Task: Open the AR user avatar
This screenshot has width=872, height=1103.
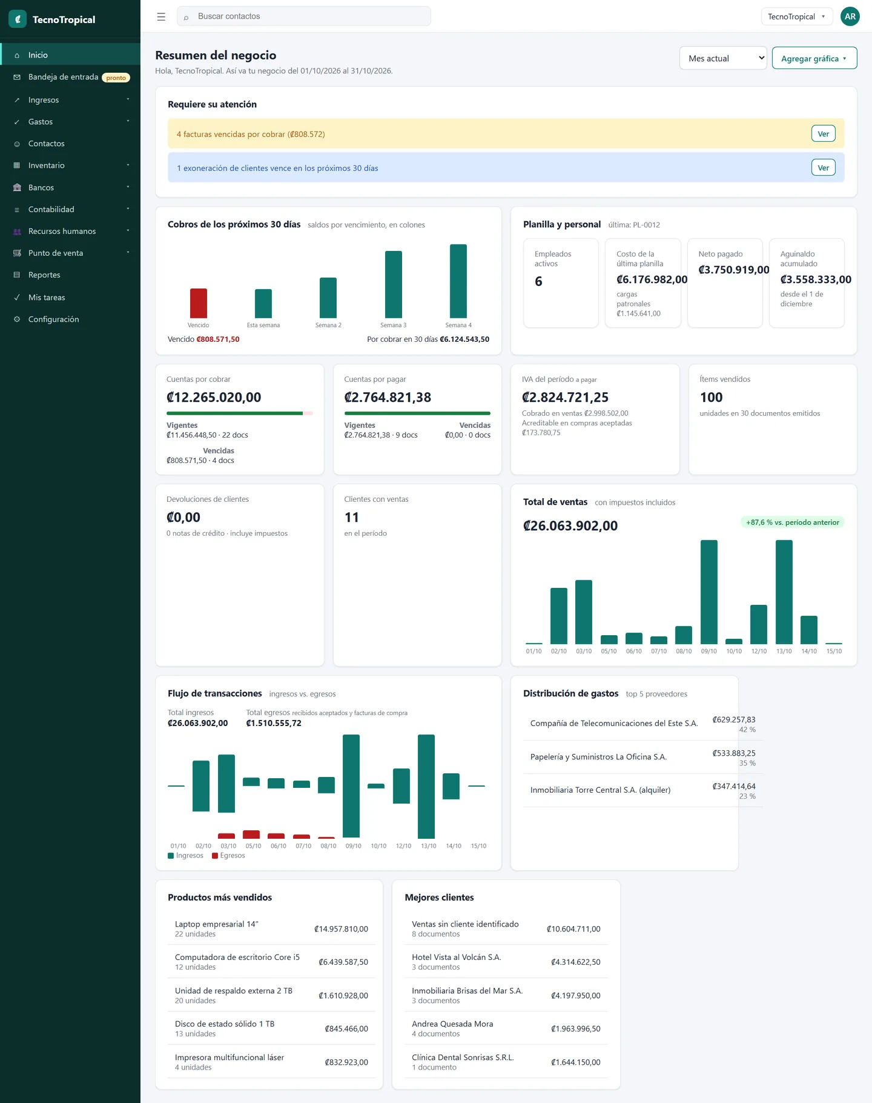Action: point(850,16)
